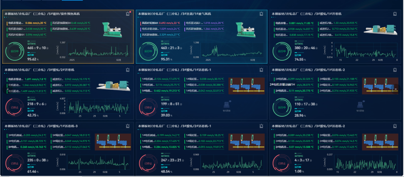Click the alarm bell on 2#活套机-2 card
Viewport: 404px width, 177px height.
coord(395,126)
